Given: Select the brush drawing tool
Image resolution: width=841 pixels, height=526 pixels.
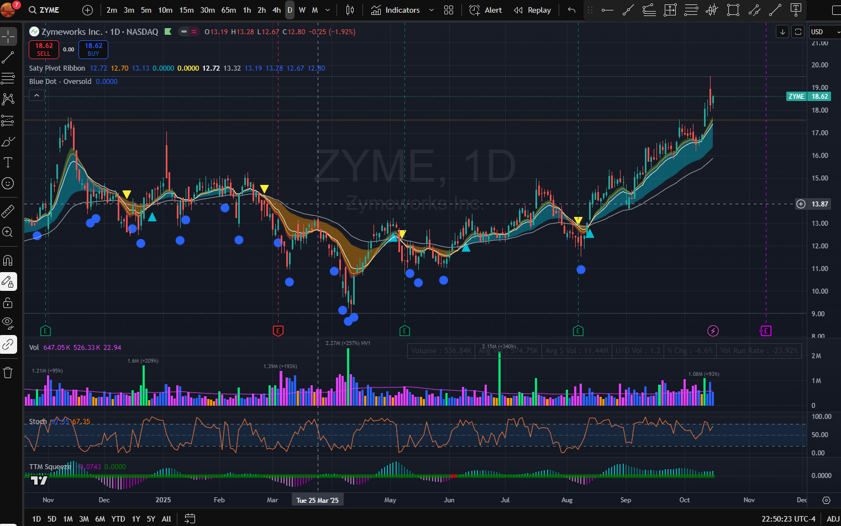Looking at the screenshot, I should (x=8, y=142).
